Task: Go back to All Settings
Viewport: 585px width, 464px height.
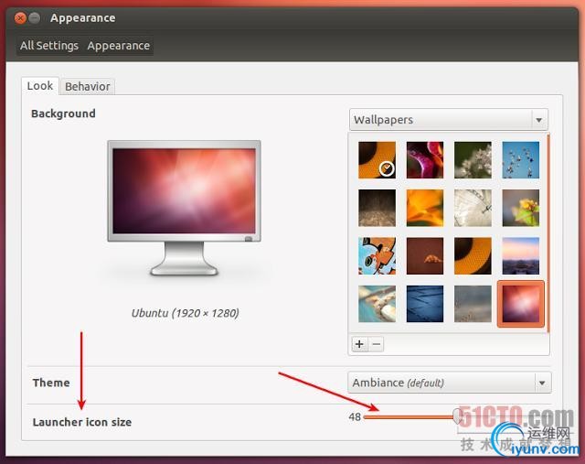Action: [49, 46]
